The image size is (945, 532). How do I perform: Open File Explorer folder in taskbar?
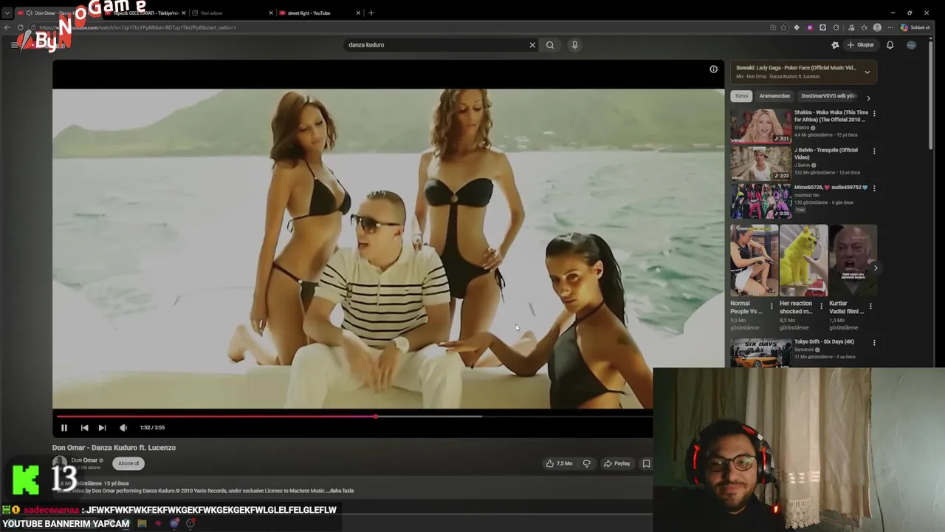[x=142, y=523]
